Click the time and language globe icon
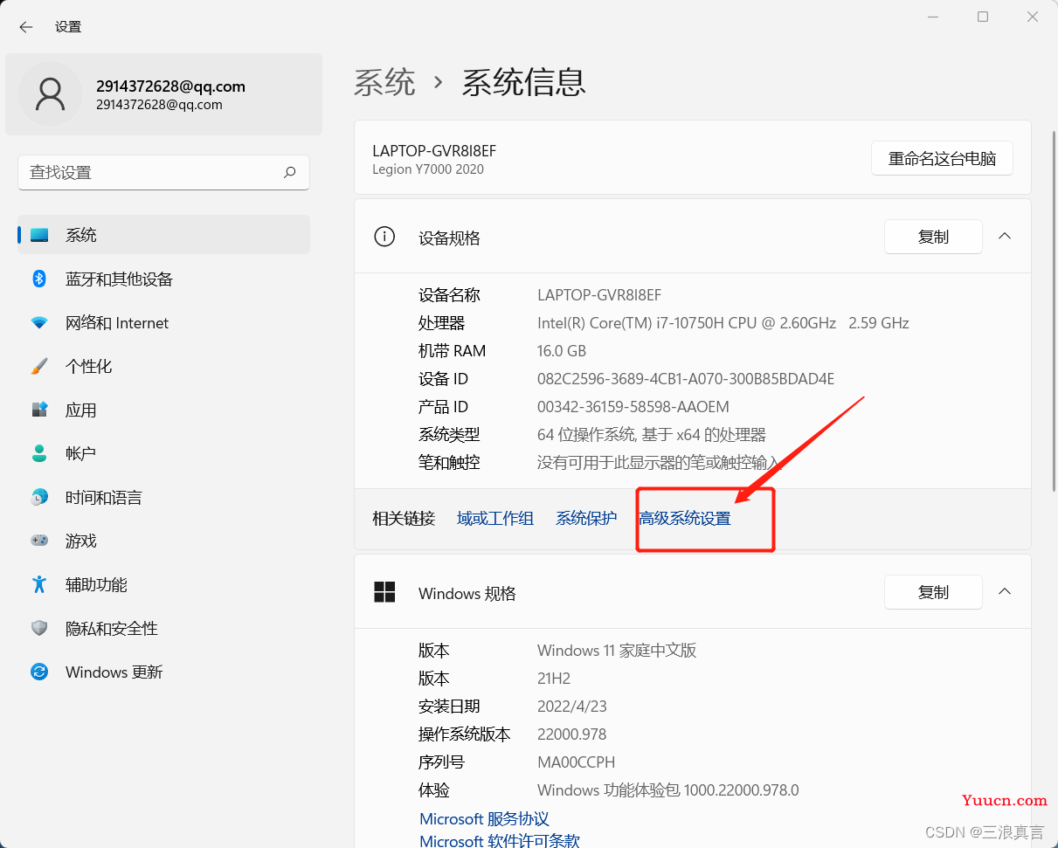Image resolution: width=1058 pixels, height=848 pixels. [39, 497]
